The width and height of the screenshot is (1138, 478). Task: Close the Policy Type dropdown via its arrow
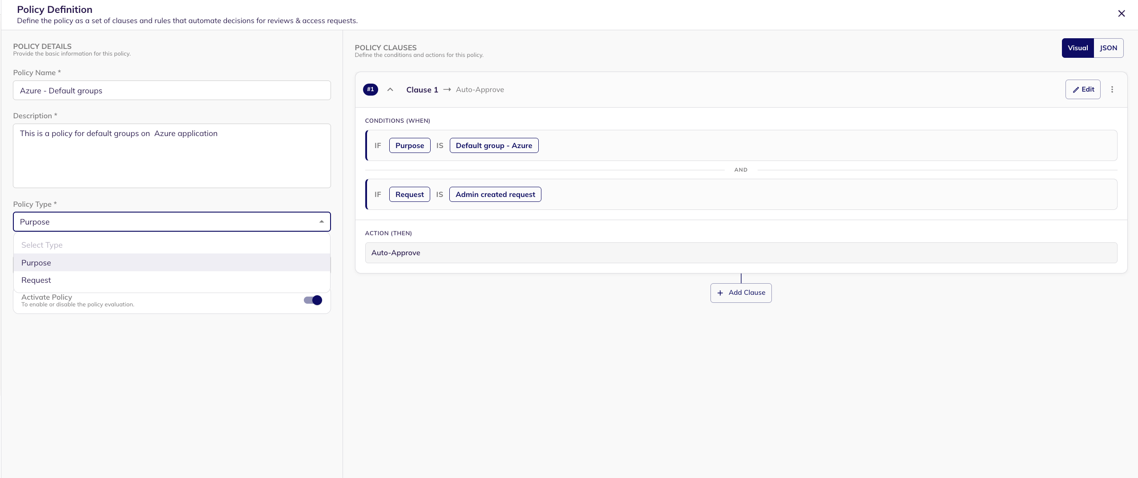321,222
